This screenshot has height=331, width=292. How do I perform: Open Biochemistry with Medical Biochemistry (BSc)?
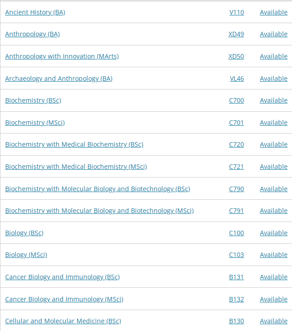point(74,144)
